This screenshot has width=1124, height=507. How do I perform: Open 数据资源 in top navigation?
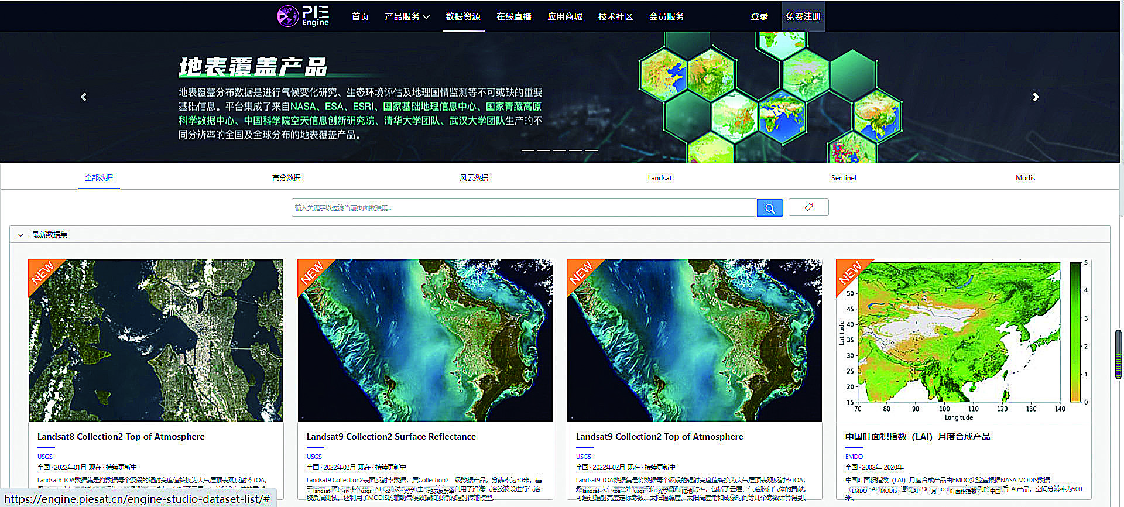(463, 16)
